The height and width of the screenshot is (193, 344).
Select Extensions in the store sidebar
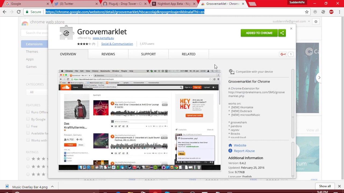(34, 44)
